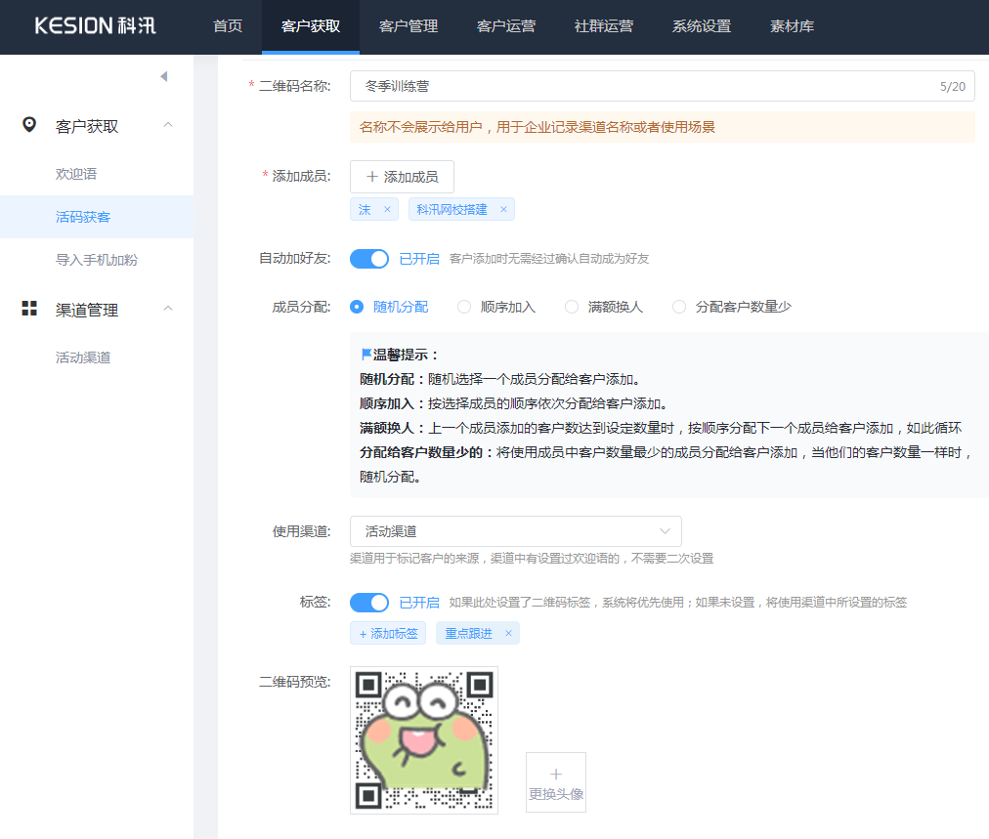Click the KESION 科汛 logo
Viewport: 989px width, 839px height.
(95, 25)
